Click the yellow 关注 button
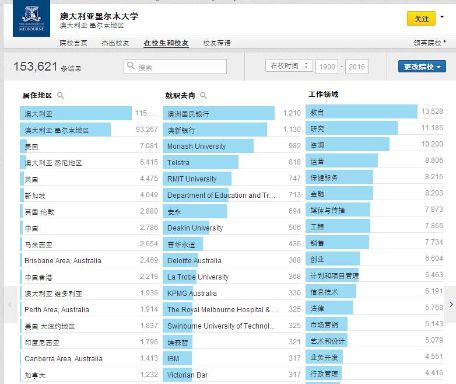The width and height of the screenshot is (456, 384). (x=421, y=19)
